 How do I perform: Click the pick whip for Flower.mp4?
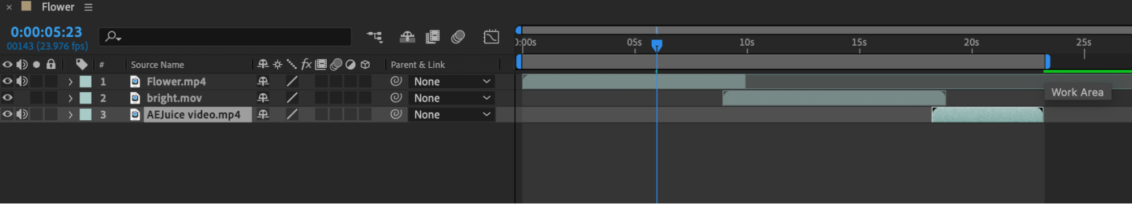396,81
